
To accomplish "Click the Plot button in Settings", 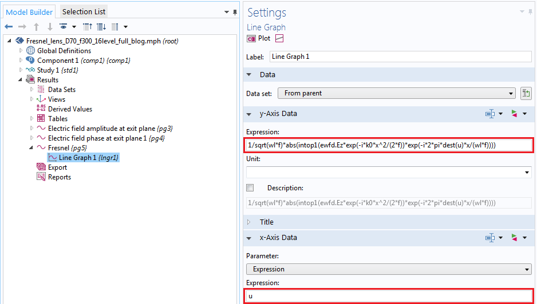I will point(259,39).
